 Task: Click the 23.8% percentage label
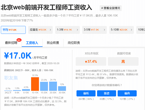(x=44, y=80)
